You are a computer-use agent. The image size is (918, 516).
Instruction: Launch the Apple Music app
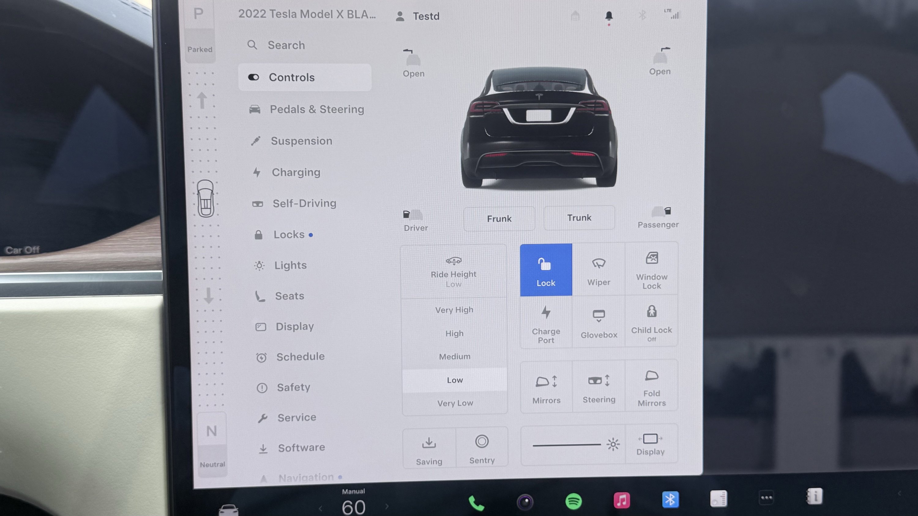621,500
